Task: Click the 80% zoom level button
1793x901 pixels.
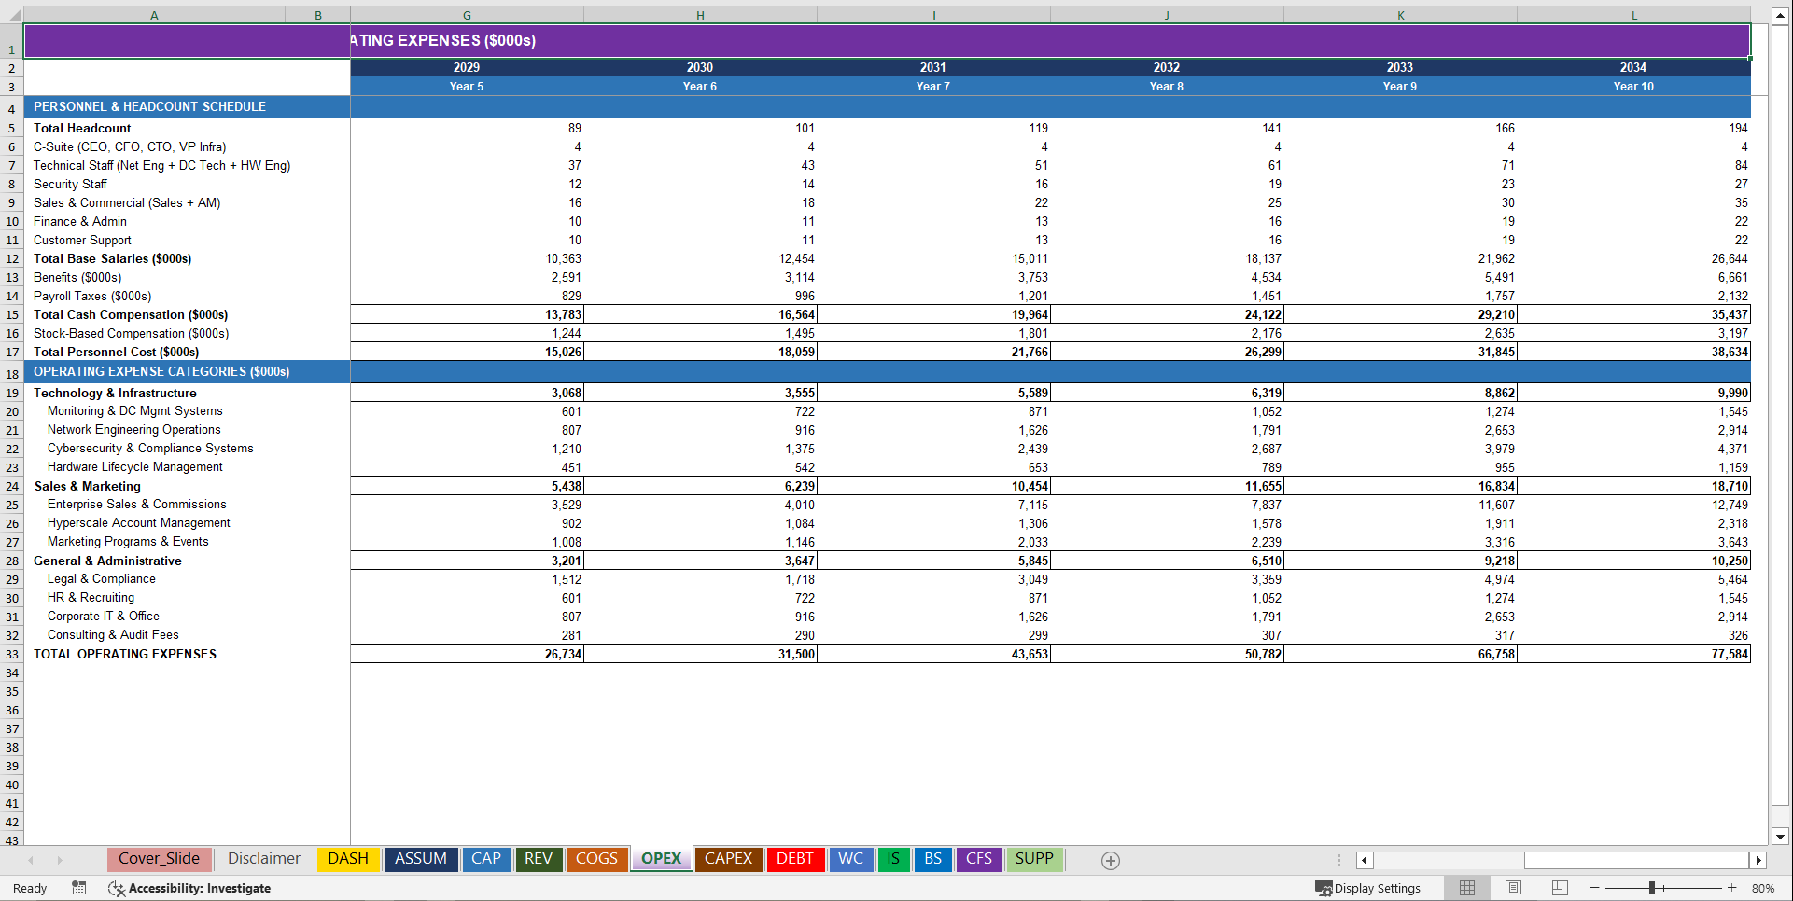Action: [x=1763, y=888]
